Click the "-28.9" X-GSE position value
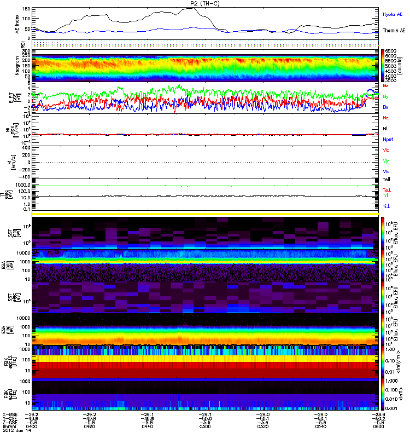 coord(378,415)
